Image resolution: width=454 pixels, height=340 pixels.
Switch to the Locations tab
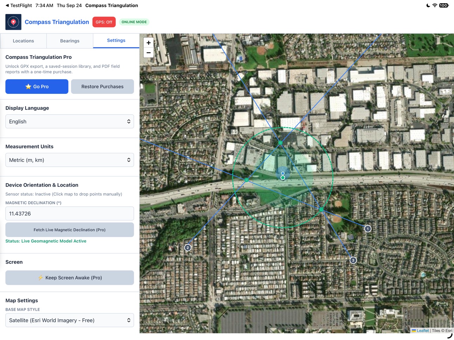(x=23, y=41)
